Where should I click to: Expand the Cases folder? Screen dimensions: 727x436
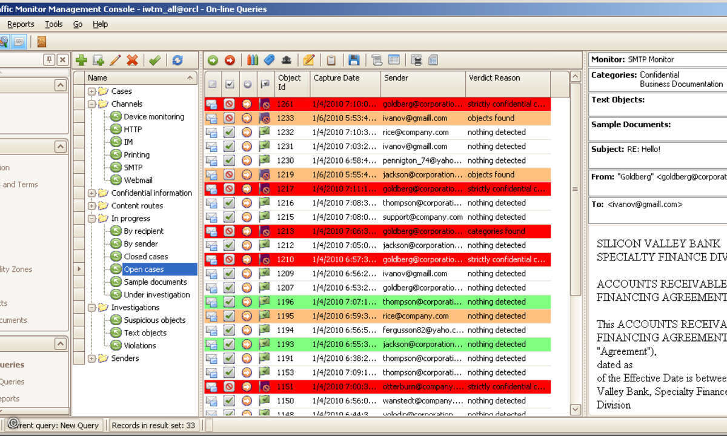coord(91,91)
